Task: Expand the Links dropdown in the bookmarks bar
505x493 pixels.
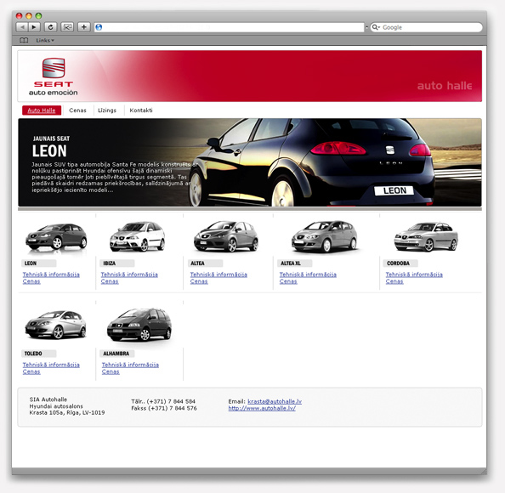Action: 45,41
